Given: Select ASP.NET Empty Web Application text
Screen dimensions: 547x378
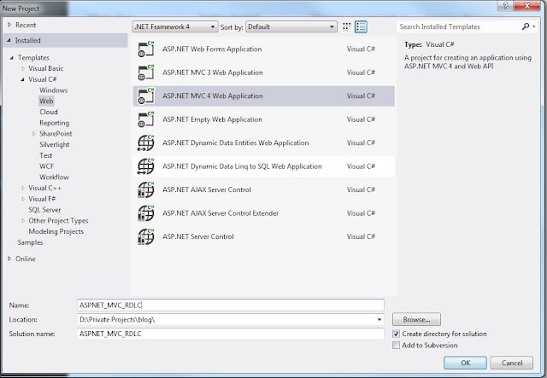Looking at the screenshot, I should (x=213, y=119).
